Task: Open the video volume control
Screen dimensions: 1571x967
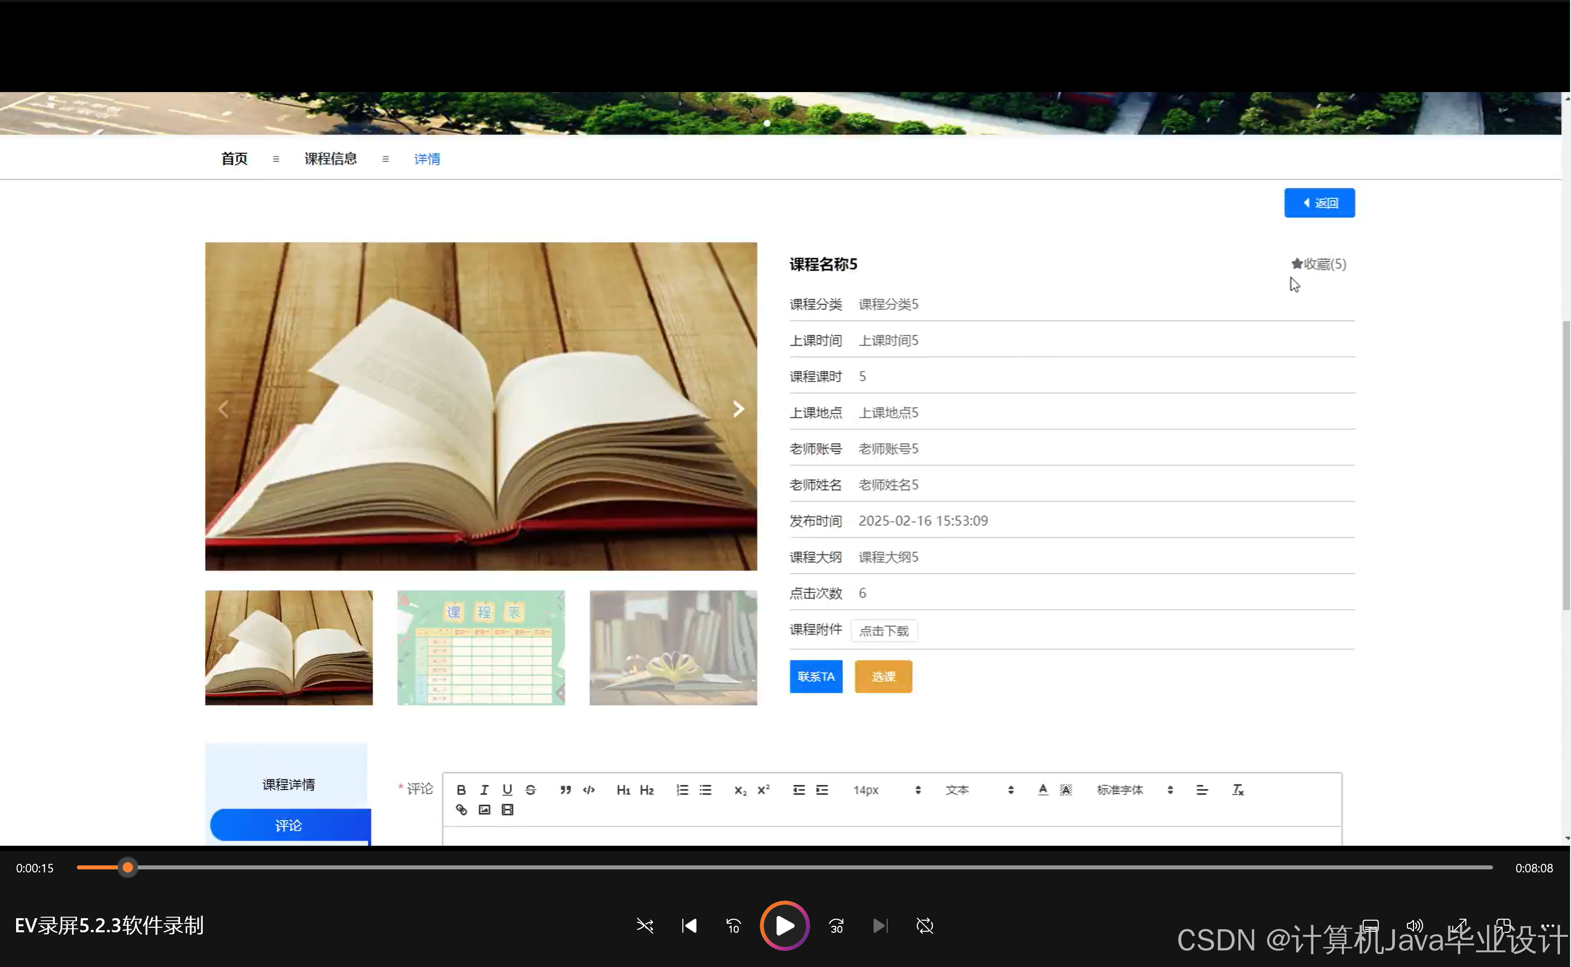Action: [x=1415, y=925]
